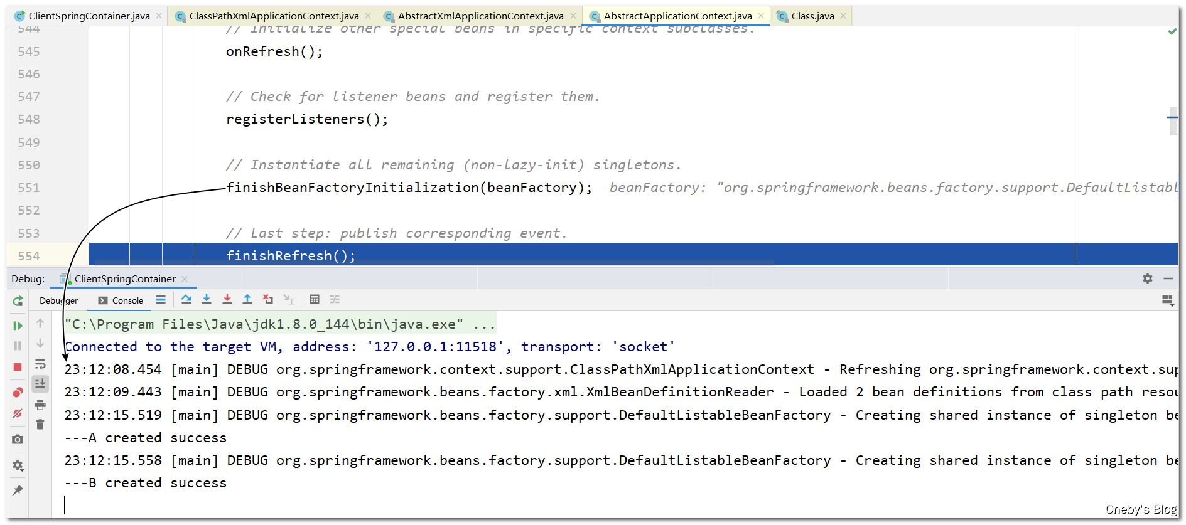The height and width of the screenshot is (525, 1186).
Task: Rerun the ClientSpringContainer debug session
Action: click(18, 301)
